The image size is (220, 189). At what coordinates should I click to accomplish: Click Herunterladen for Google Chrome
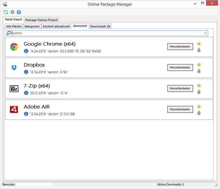click(180, 47)
